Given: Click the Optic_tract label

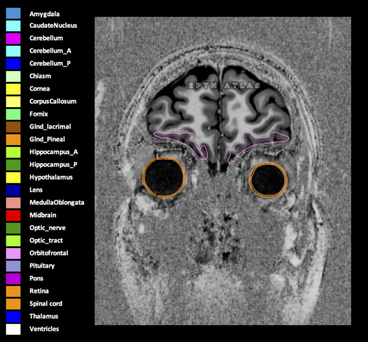Looking at the screenshot, I should (46, 241).
